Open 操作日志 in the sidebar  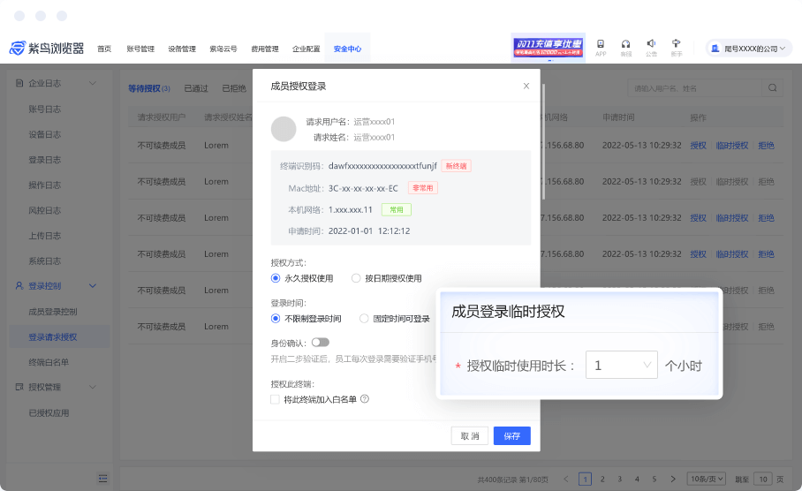pyautogui.click(x=44, y=185)
